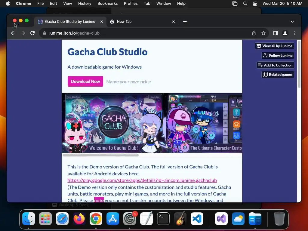Click View all by Lunime

[274, 46]
